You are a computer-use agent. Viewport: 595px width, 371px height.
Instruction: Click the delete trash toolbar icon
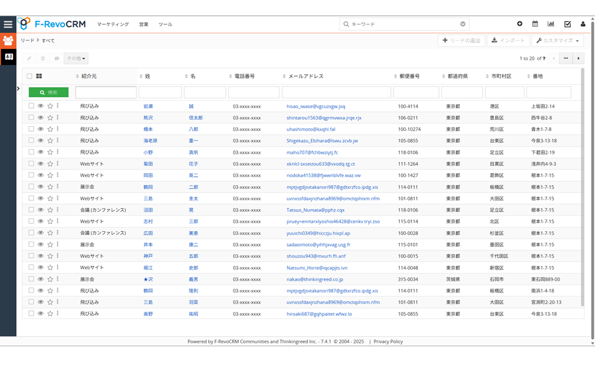point(43,58)
